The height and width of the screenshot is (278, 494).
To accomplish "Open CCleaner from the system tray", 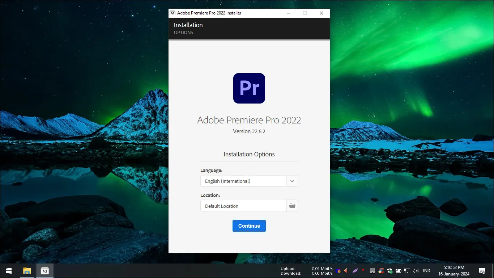I will click(380, 270).
